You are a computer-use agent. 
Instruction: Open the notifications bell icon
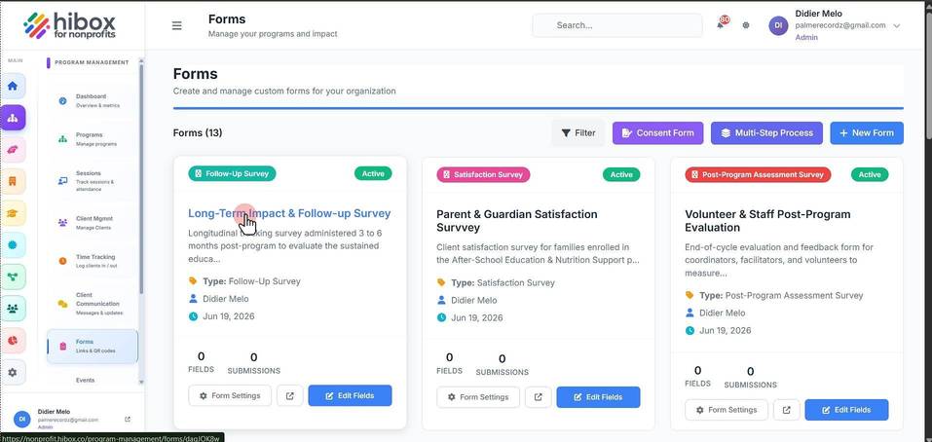(x=721, y=25)
